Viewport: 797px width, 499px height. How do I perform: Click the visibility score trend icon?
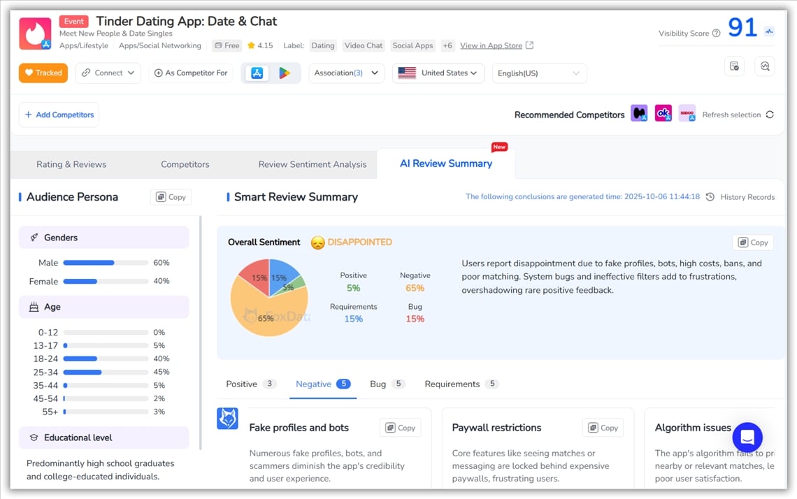[x=770, y=31]
